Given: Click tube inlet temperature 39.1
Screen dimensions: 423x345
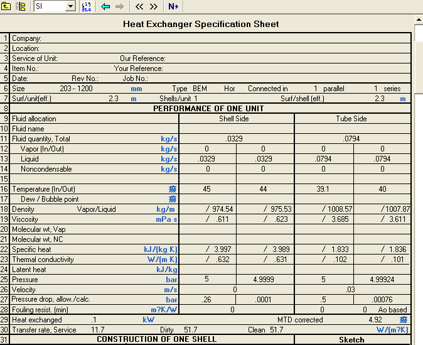Looking at the screenshot, I should [323, 189].
